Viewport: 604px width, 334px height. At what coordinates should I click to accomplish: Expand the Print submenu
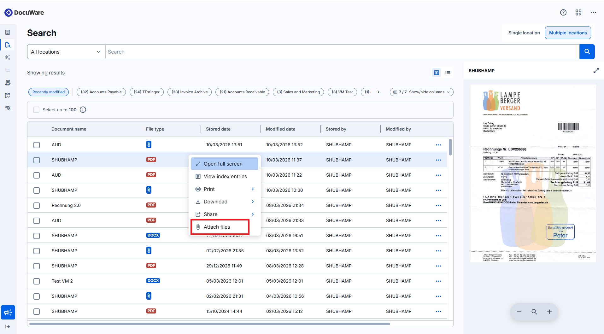[x=225, y=189]
